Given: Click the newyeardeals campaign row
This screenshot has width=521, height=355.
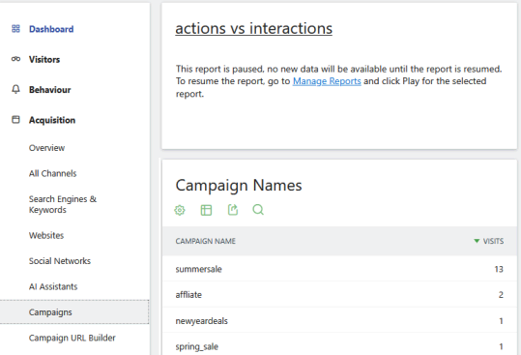Looking at the screenshot, I should (339, 320).
